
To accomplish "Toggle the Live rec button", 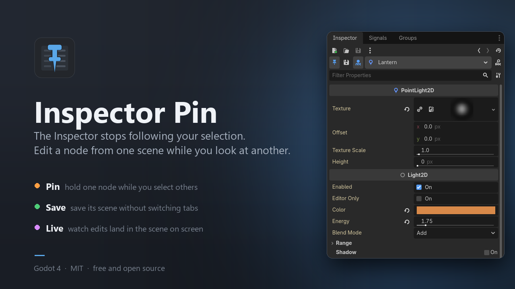I will (x=358, y=63).
